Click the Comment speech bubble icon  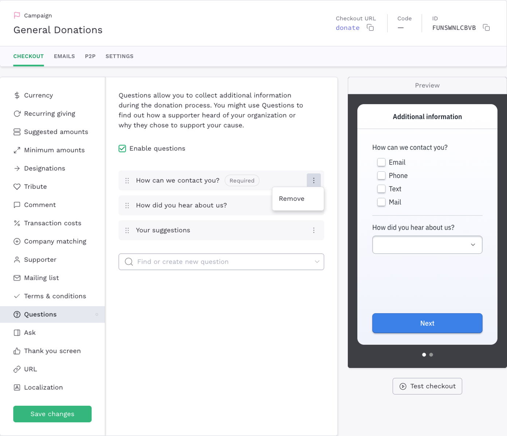(x=17, y=205)
